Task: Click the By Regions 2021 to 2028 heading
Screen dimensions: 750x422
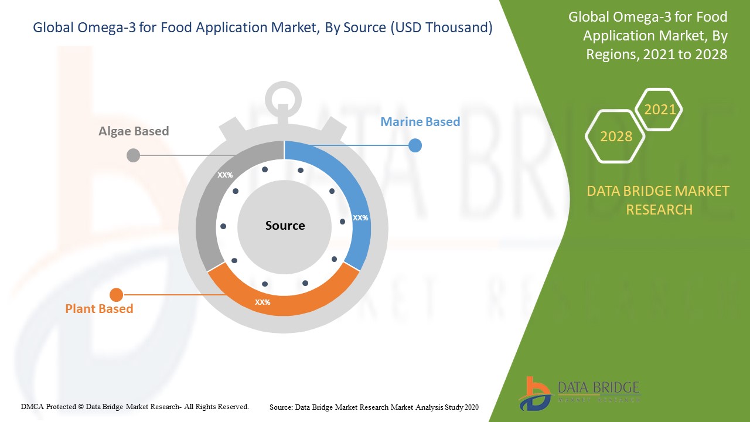Action: (647, 36)
